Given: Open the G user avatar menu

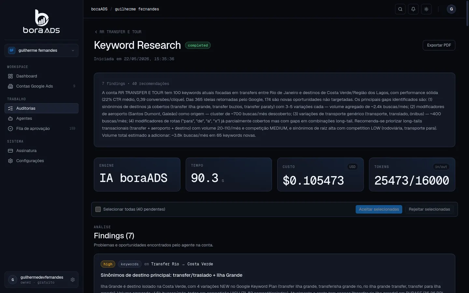Looking at the screenshot, I should pos(451,9).
